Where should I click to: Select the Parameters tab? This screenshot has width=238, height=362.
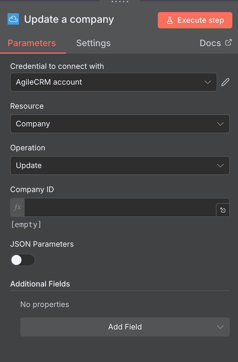point(31,43)
